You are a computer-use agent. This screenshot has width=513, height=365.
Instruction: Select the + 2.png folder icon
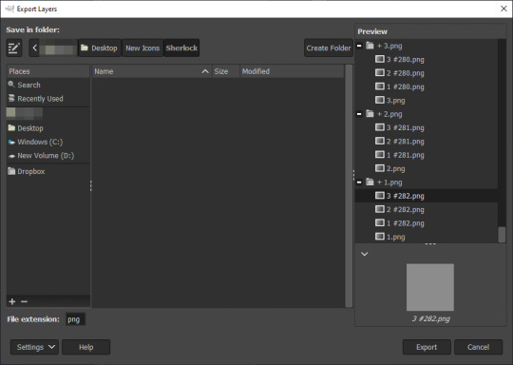coord(370,114)
